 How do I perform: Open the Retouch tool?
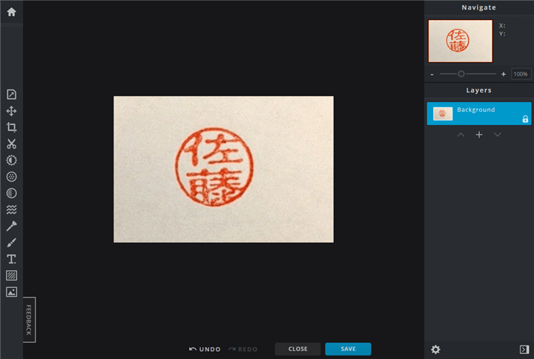click(x=11, y=226)
